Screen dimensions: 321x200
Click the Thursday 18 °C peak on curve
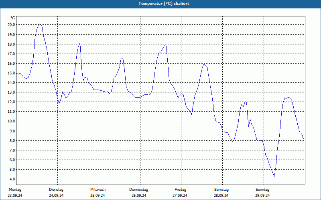click(166, 44)
